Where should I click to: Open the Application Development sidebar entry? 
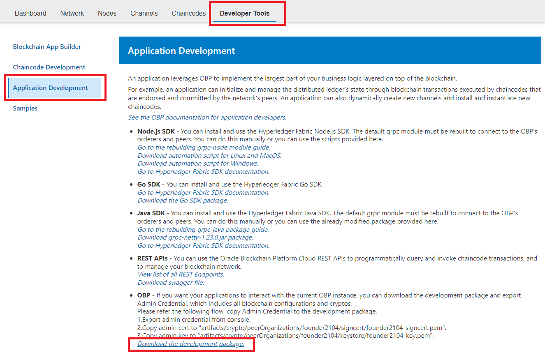(50, 88)
